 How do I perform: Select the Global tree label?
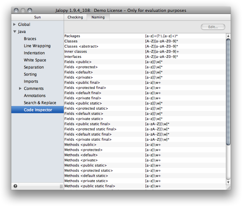pos(24,25)
